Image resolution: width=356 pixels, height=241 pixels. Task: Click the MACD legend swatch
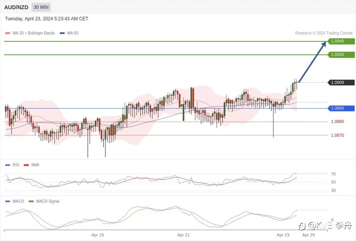[8, 201]
